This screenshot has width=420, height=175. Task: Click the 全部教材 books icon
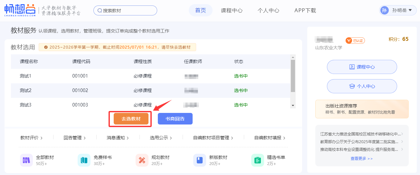point(26,160)
